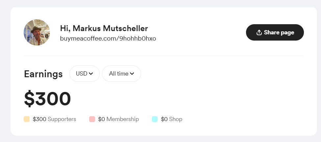321x142 pixels.
Task: Select the $300 Supporters legend amount
Action: 39,119
